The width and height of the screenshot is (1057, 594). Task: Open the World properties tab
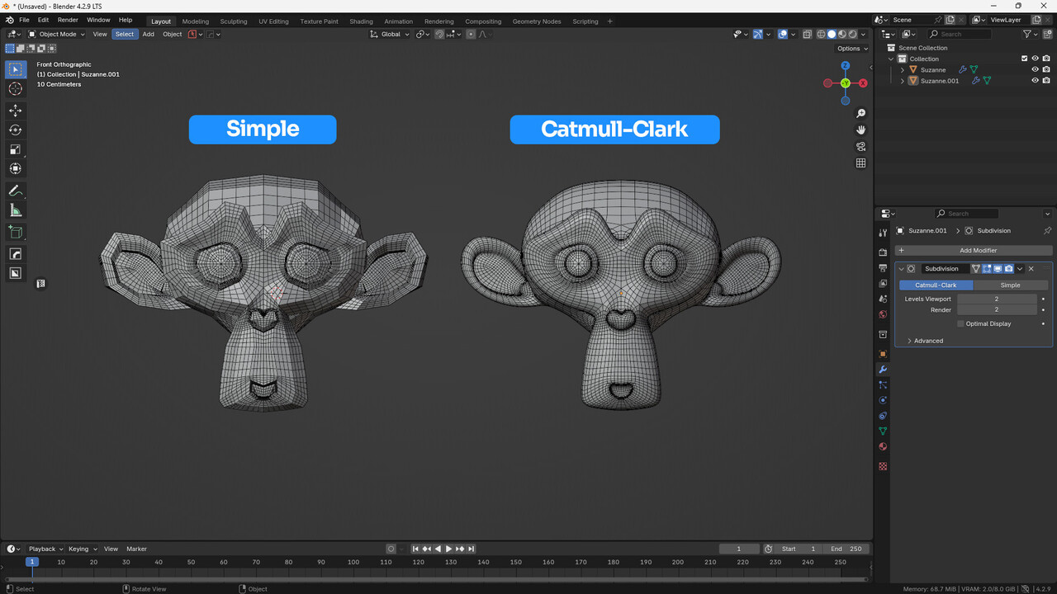[x=883, y=314]
